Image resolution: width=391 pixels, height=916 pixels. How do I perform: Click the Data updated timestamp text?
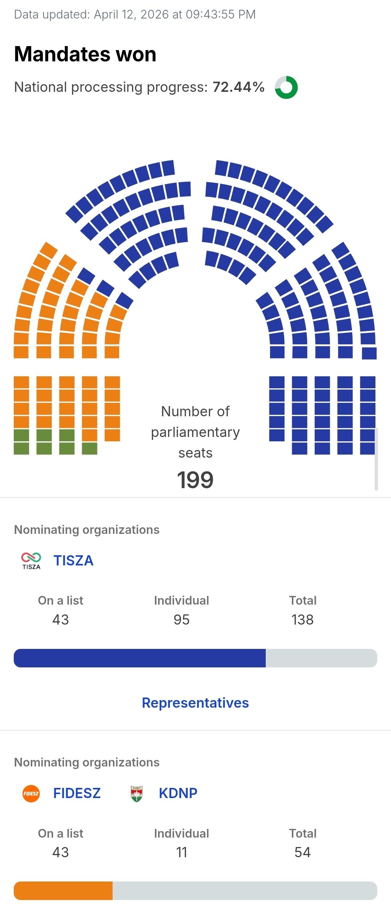tap(135, 14)
